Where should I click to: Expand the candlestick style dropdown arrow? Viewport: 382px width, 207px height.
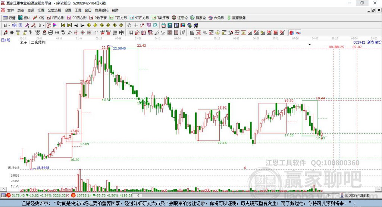pyautogui.click(x=44, y=25)
